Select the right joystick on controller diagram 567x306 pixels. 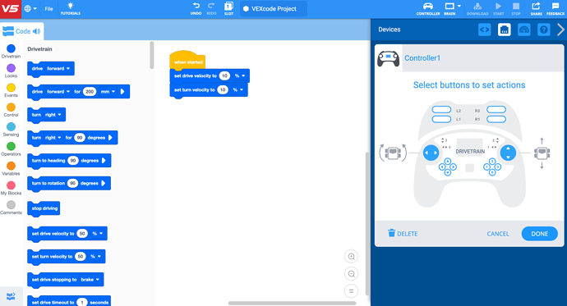pyautogui.click(x=508, y=153)
